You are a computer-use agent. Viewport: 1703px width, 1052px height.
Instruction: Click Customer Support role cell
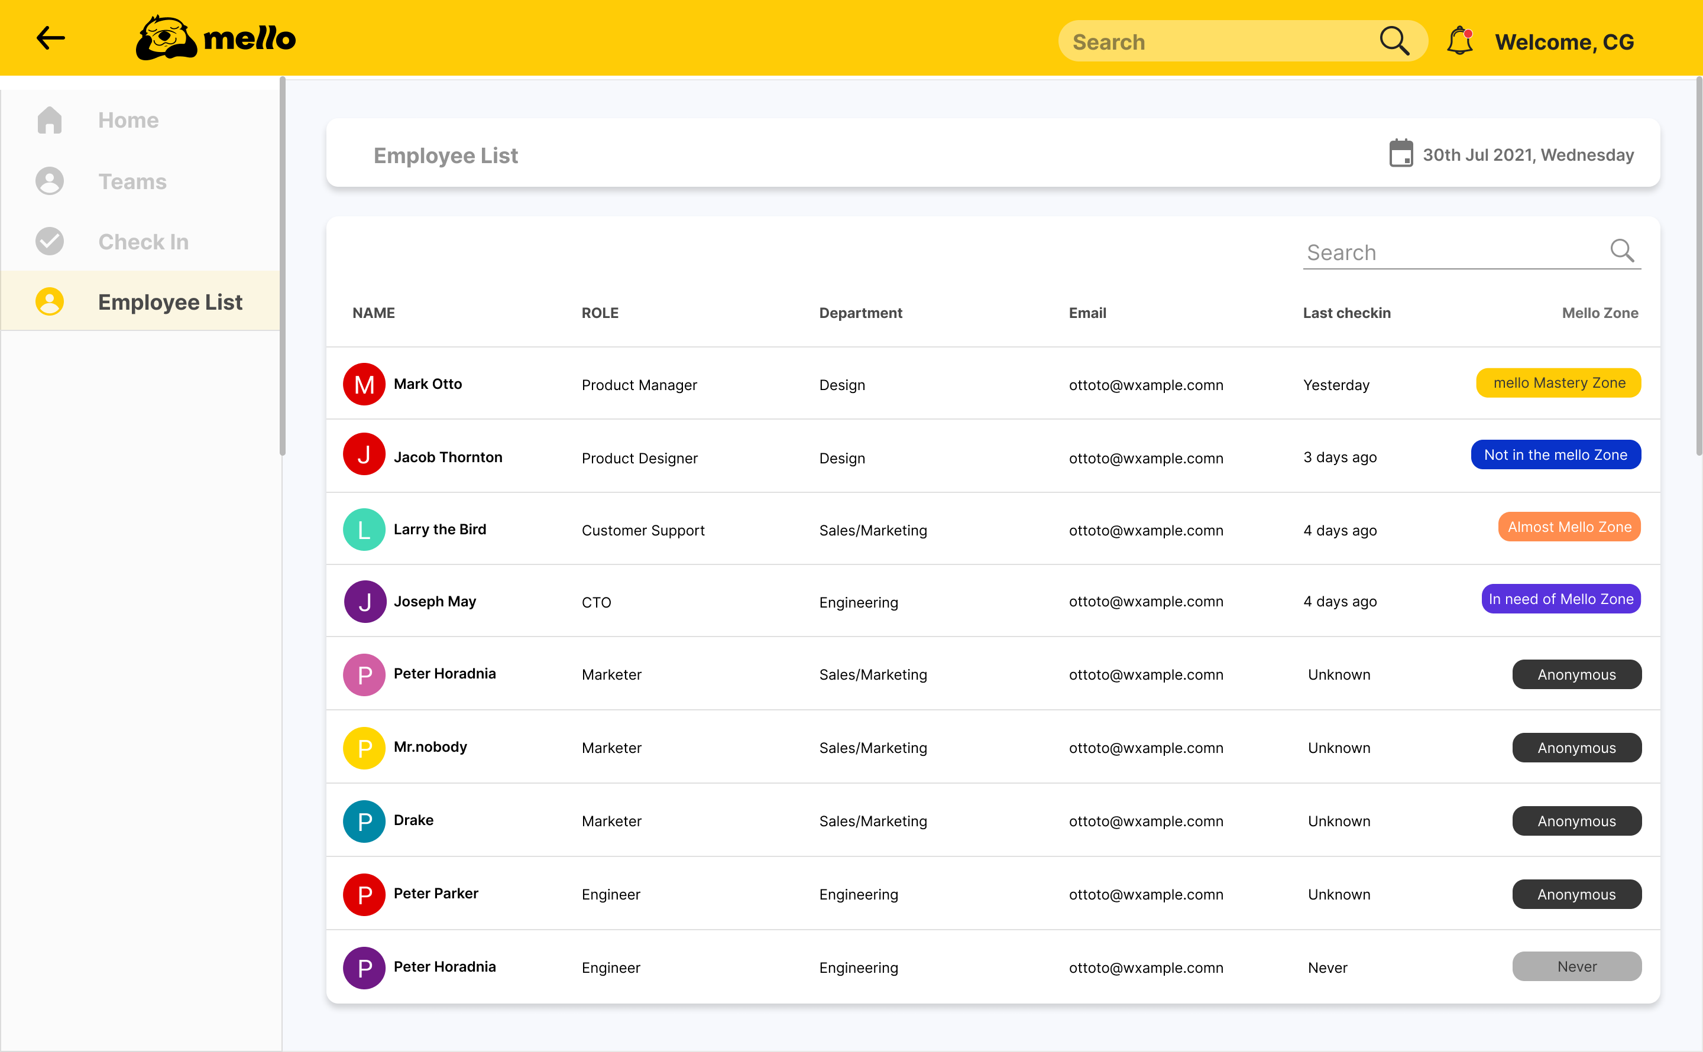[643, 530]
